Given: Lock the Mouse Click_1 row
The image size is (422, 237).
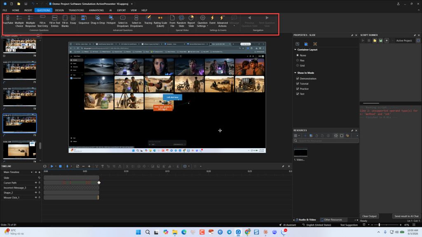Looking at the screenshot, I should pos(39,197).
